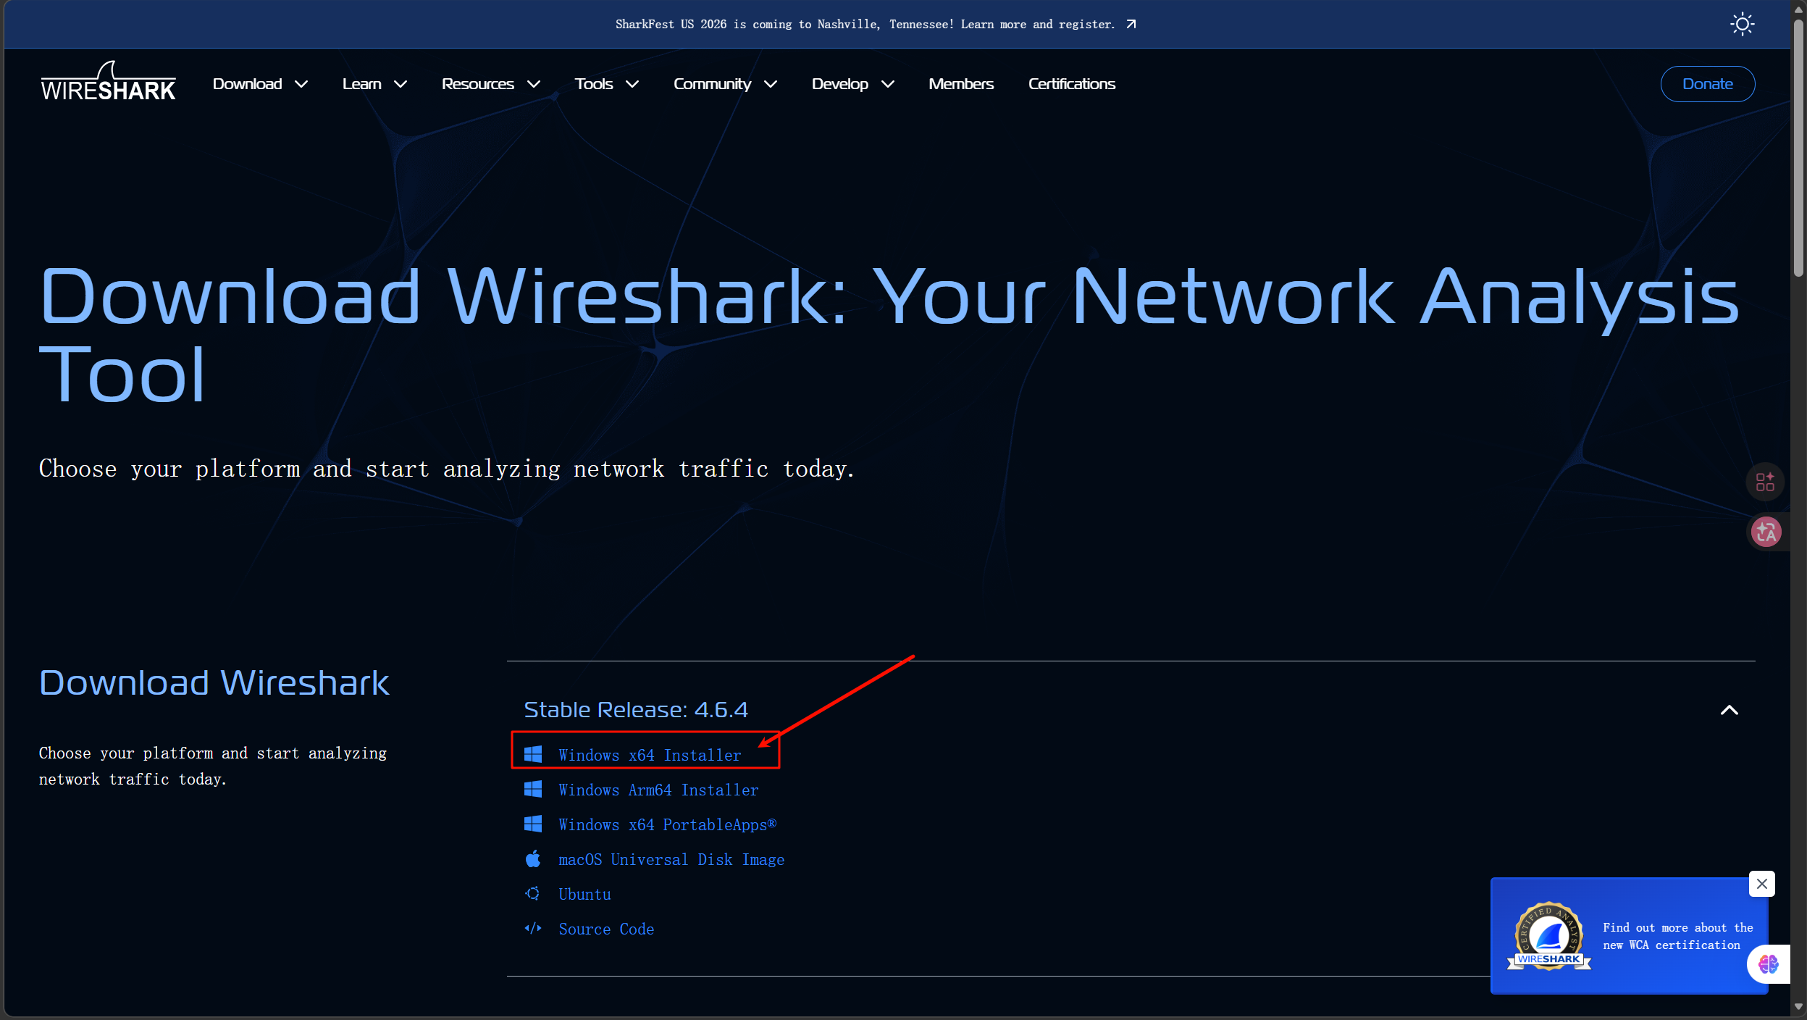This screenshot has width=1807, height=1020.
Task: Collapse the Stable Release 4.6.4 section
Action: point(1729,710)
